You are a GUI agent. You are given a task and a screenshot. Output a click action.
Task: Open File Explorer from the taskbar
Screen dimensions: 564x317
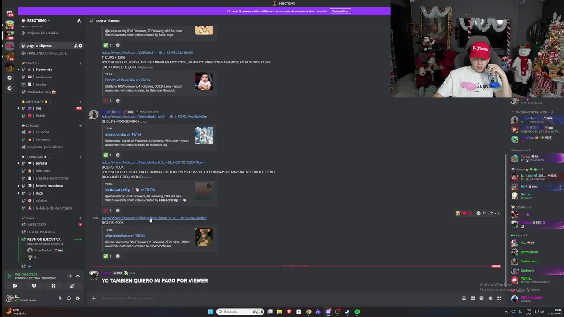279,312
